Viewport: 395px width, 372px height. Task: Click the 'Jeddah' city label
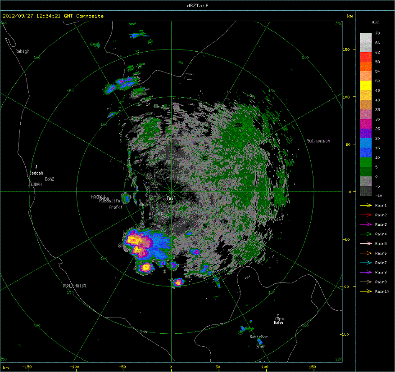(x=36, y=173)
